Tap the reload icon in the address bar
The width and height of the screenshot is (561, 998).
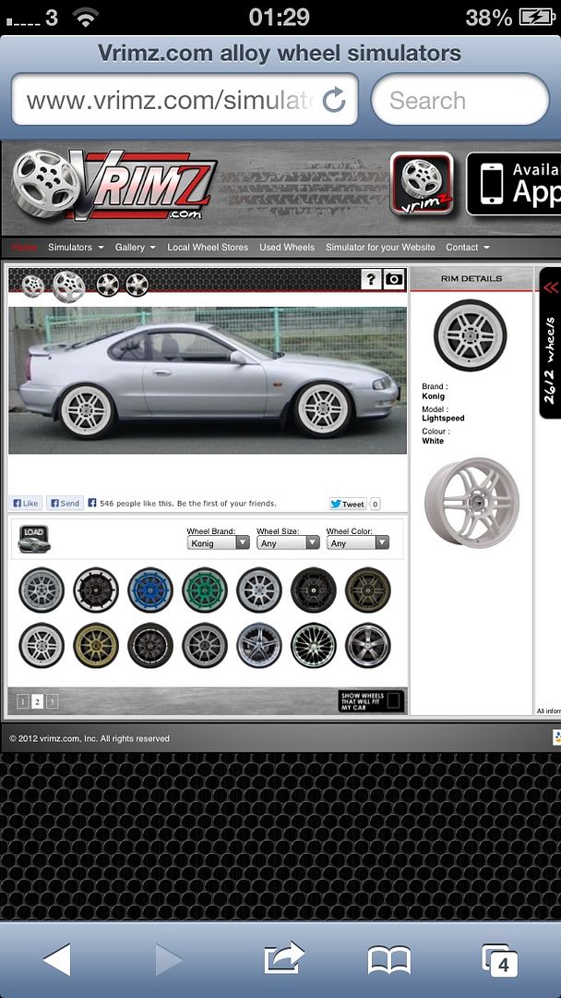pyautogui.click(x=333, y=100)
